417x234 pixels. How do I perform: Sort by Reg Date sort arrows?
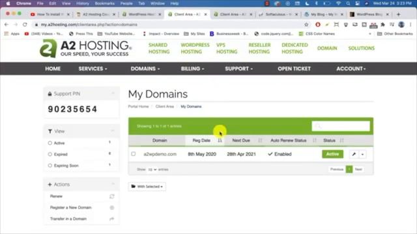[220, 140]
